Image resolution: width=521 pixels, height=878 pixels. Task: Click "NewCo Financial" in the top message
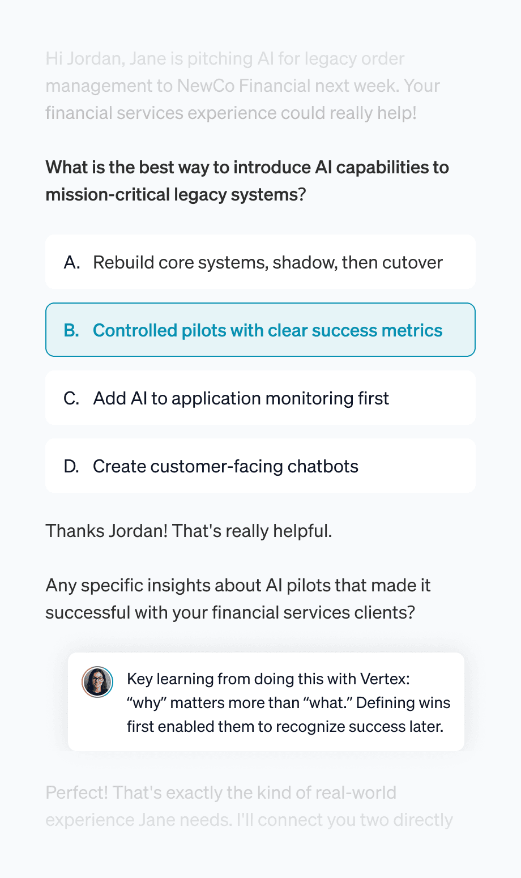pyautogui.click(x=244, y=86)
